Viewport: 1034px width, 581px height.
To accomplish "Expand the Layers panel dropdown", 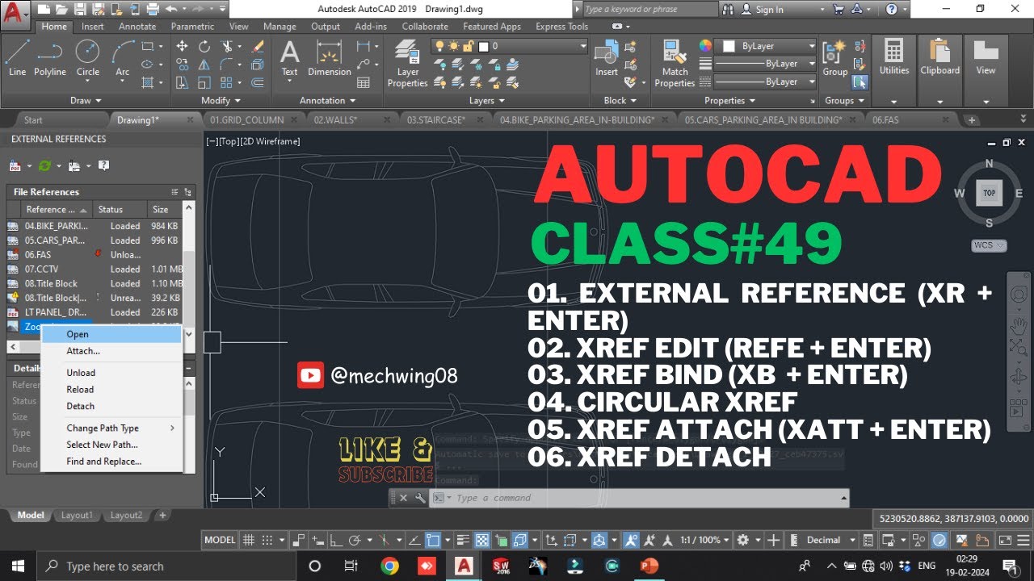I will point(487,101).
